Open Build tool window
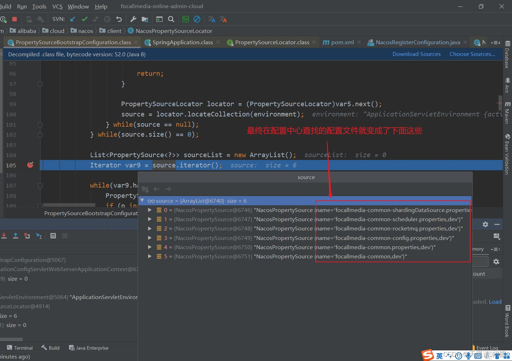The image size is (512, 361). point(50,348)
